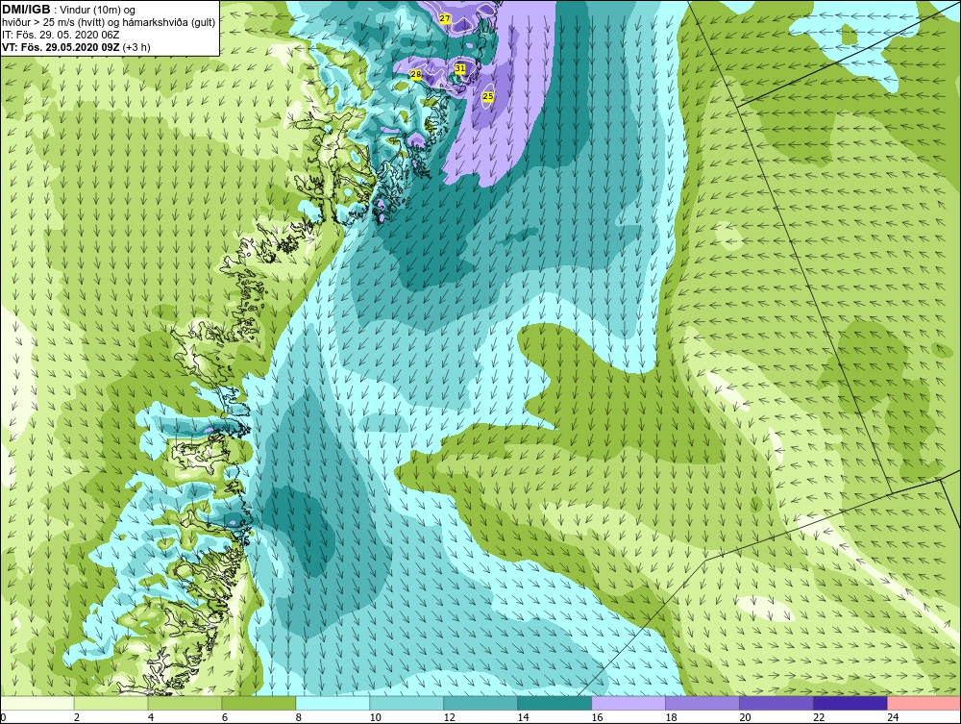Screen dimensions: 961x724
Task: Click the scale label 0
Action: (x=3, y=717)
